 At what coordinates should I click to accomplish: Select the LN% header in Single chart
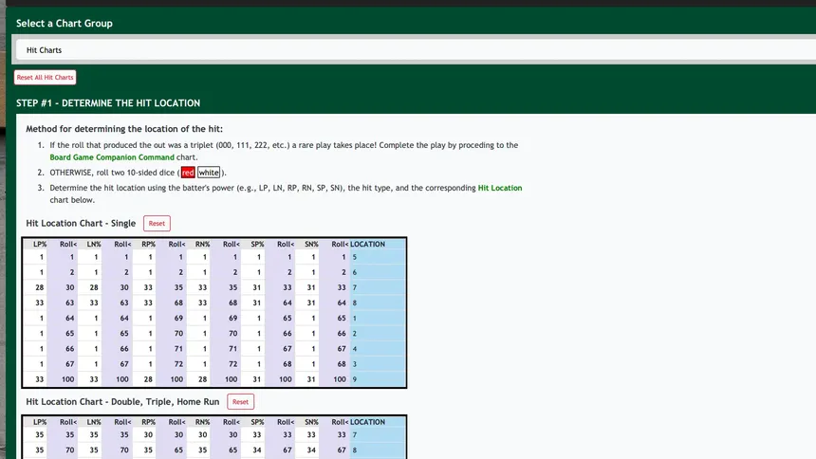click(x=94, y=244)
